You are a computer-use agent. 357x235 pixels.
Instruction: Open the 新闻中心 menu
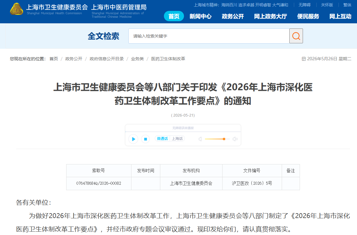pos(200,16)
